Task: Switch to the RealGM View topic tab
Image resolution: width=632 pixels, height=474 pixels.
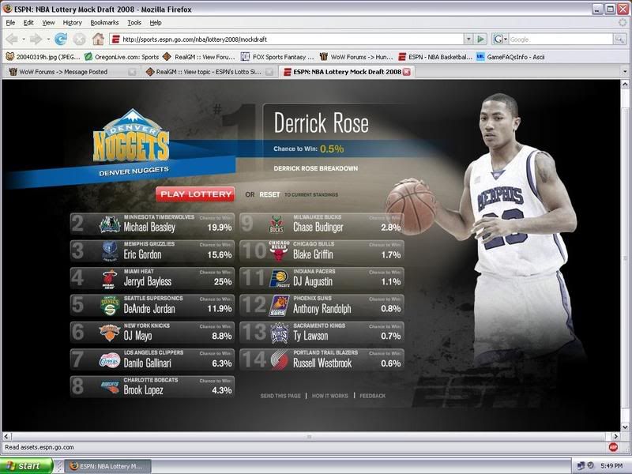Action: [x=209, y=72]
